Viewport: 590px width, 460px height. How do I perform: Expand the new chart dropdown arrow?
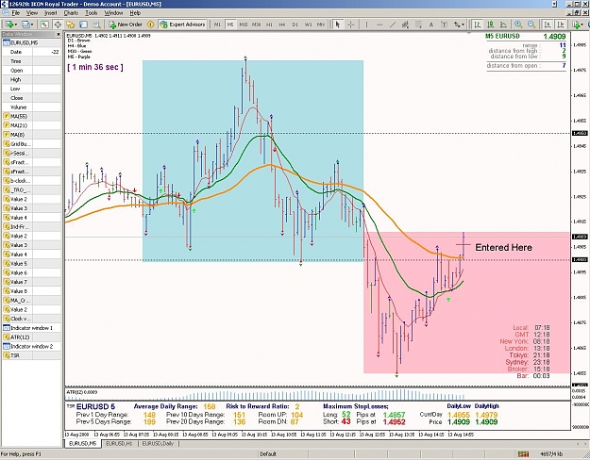15,25
